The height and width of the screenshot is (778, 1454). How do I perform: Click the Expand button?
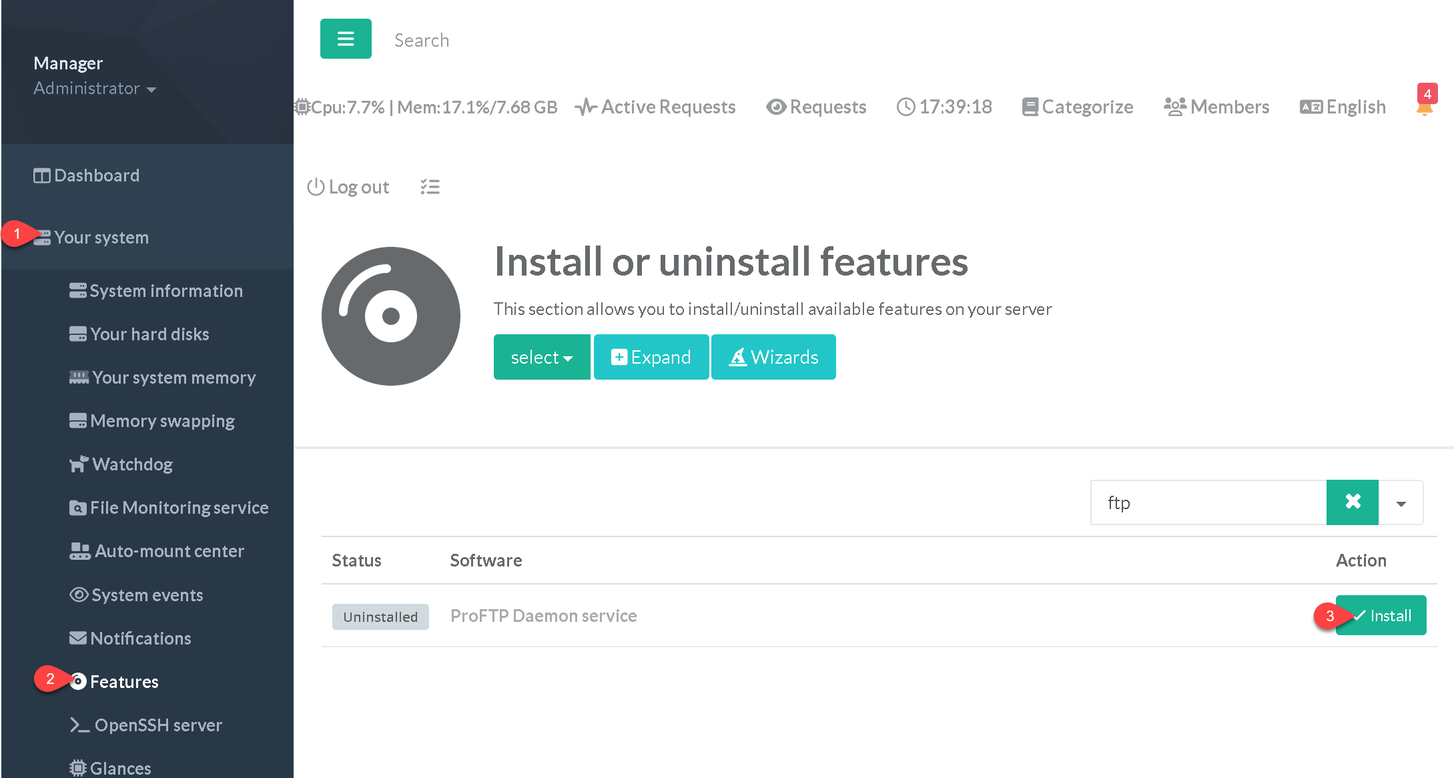(x=651, y=357)
